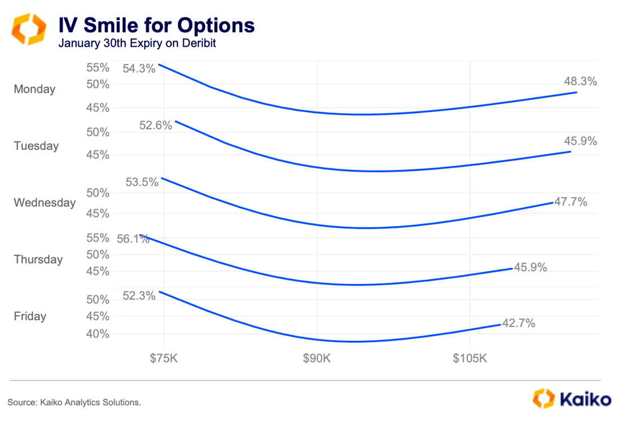
Task: Click the 47.7% end label for Wednesday
Action: pyautogui.click(x=571, y=201)
